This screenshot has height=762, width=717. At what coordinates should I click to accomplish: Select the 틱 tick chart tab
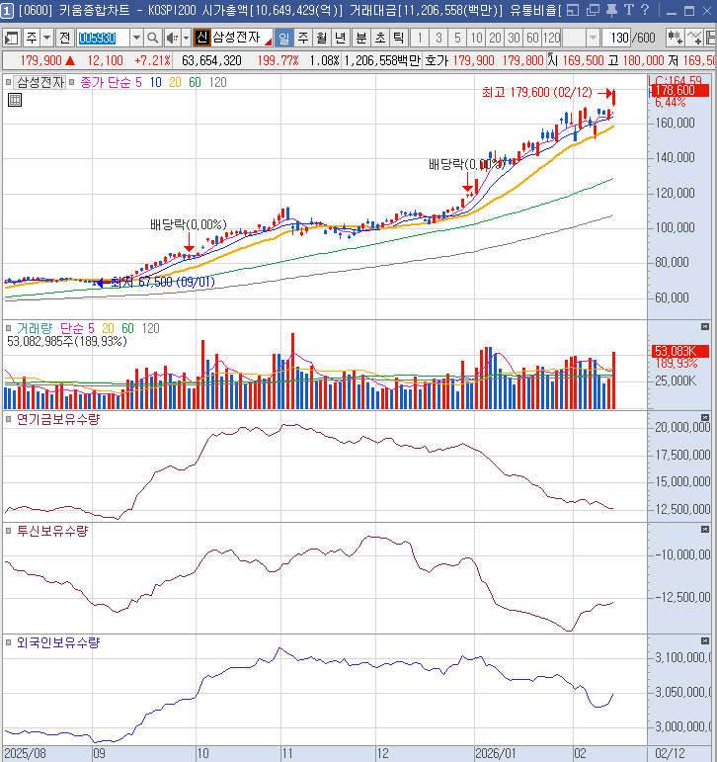397,38
